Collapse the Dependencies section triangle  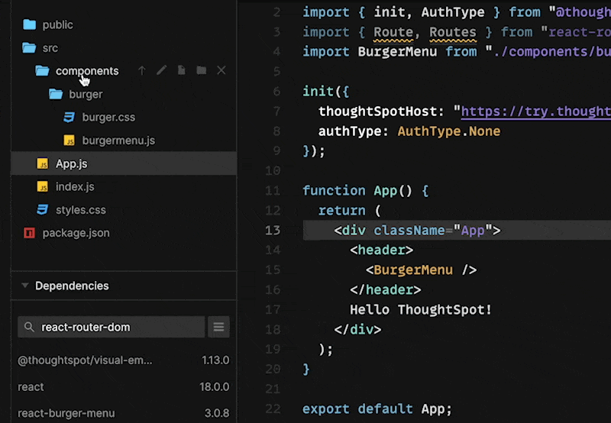25,286
